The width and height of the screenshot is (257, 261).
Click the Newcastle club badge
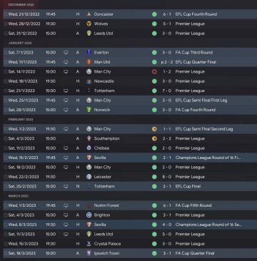[89, 81]
